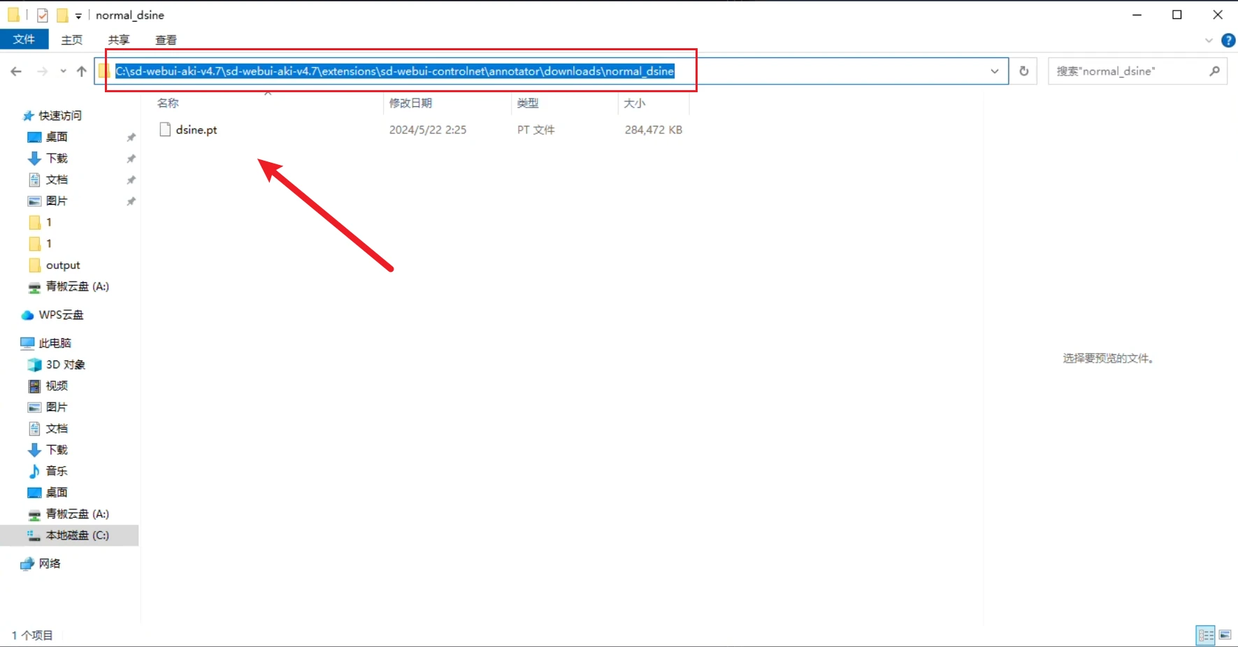Image resolution: width=1238 pixels, height=647 pixels.
Task: Expand address bar history dropdown
Action: 995,71
